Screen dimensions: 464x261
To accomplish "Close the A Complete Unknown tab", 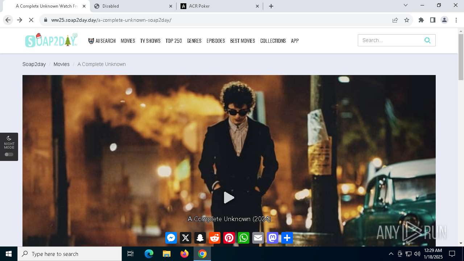I will pos(84,6).
